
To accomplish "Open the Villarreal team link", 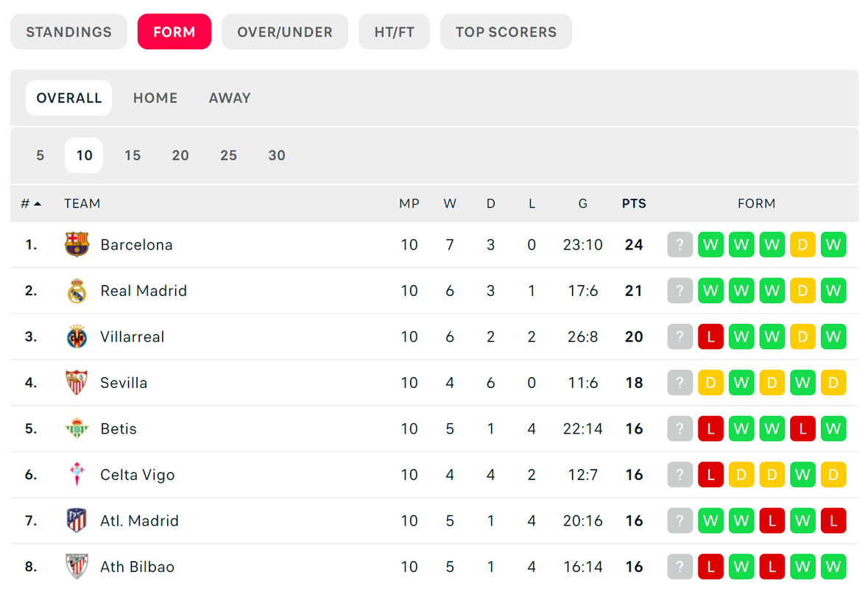I will (133, 336).
